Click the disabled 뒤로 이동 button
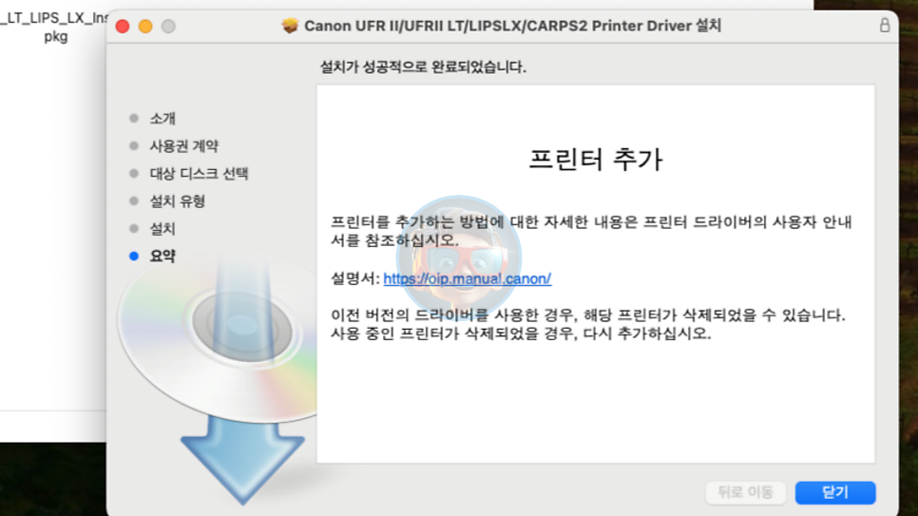Image resolution: width=918 pixels, height=516 pixels. point(745,492)
